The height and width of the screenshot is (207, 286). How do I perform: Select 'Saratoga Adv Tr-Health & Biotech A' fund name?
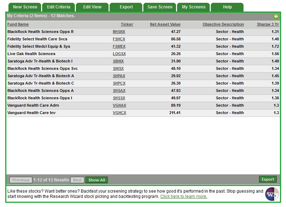41,76
